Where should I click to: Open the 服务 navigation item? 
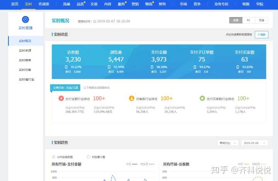[122, 4]
